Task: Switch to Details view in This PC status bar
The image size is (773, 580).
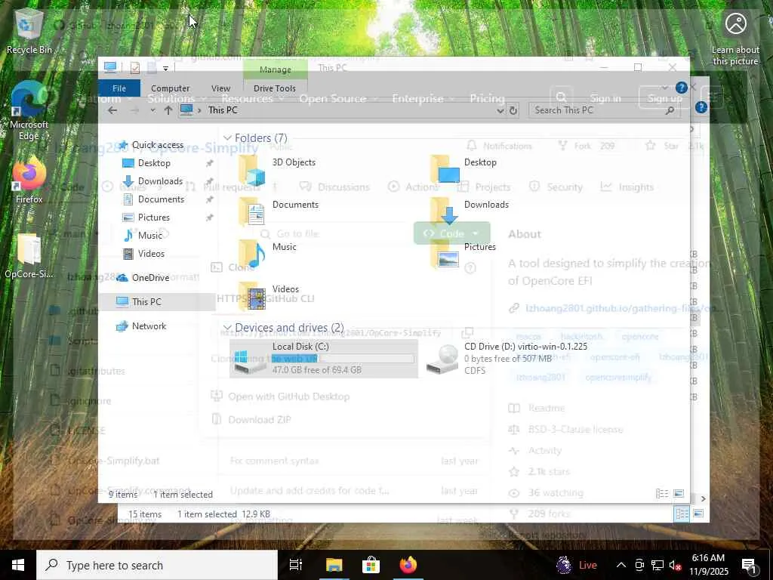Action: (661, 494)
